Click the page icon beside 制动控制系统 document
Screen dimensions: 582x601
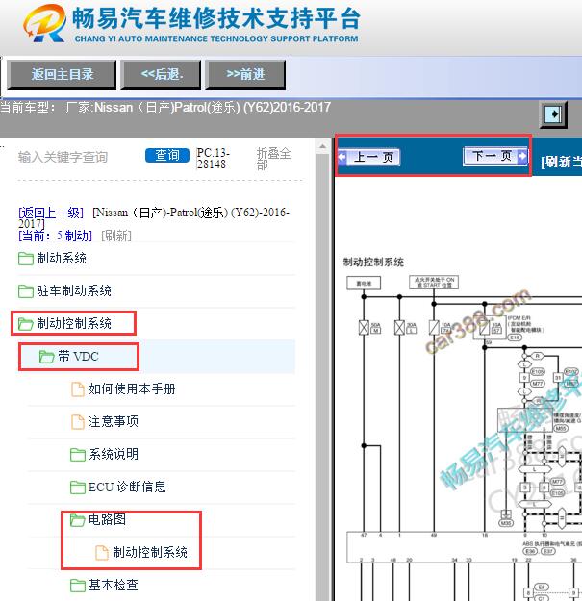[x=102, y=552]
